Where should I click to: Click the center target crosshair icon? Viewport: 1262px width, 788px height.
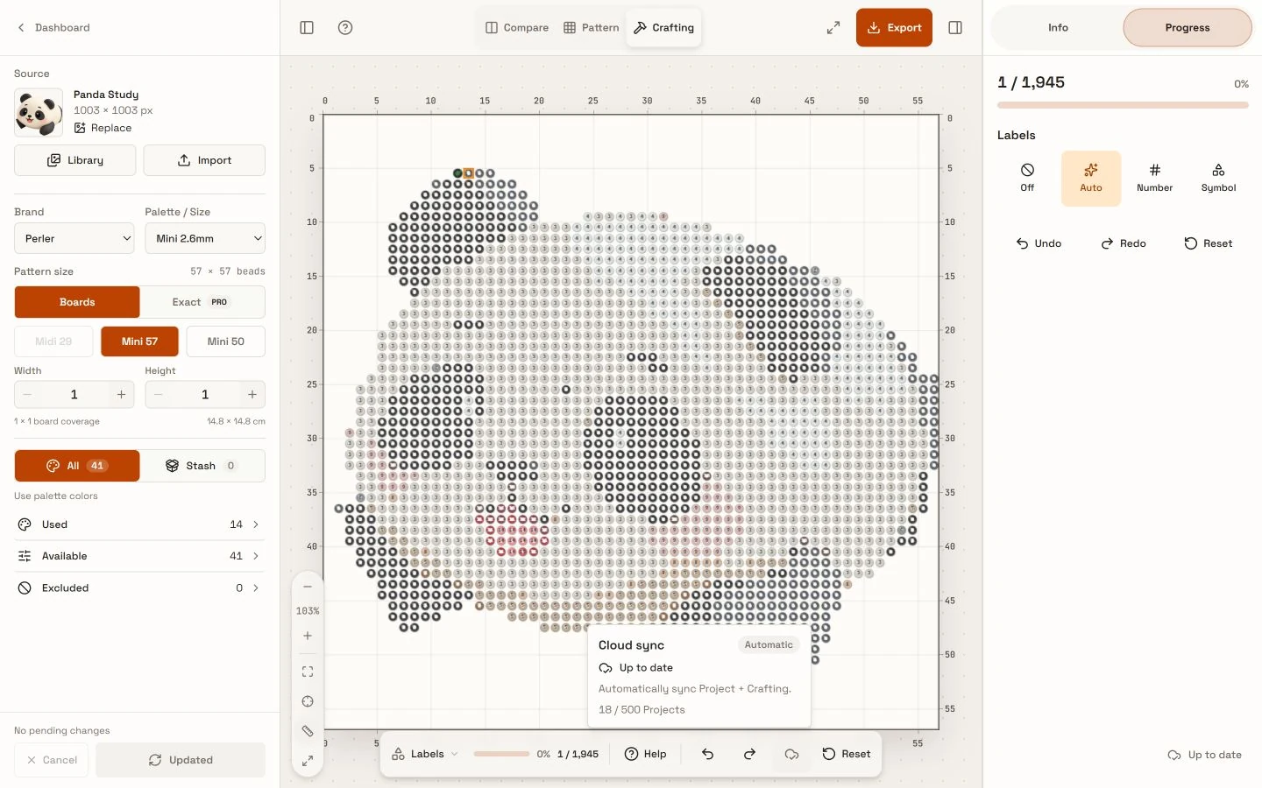[308, 701]
